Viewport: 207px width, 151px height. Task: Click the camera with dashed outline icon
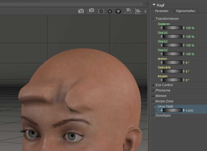91,11
